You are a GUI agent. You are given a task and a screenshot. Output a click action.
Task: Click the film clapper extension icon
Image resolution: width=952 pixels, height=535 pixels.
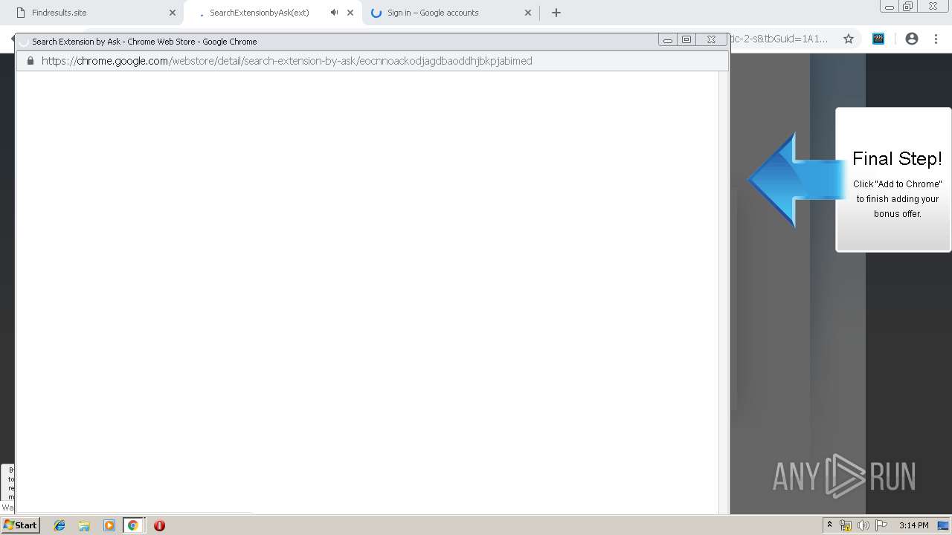[x=878, y=39]
